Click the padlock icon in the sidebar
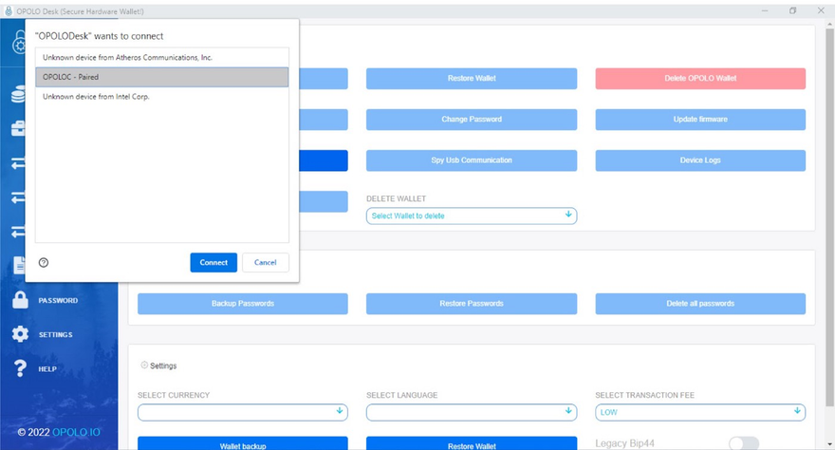 click(19, 300)
